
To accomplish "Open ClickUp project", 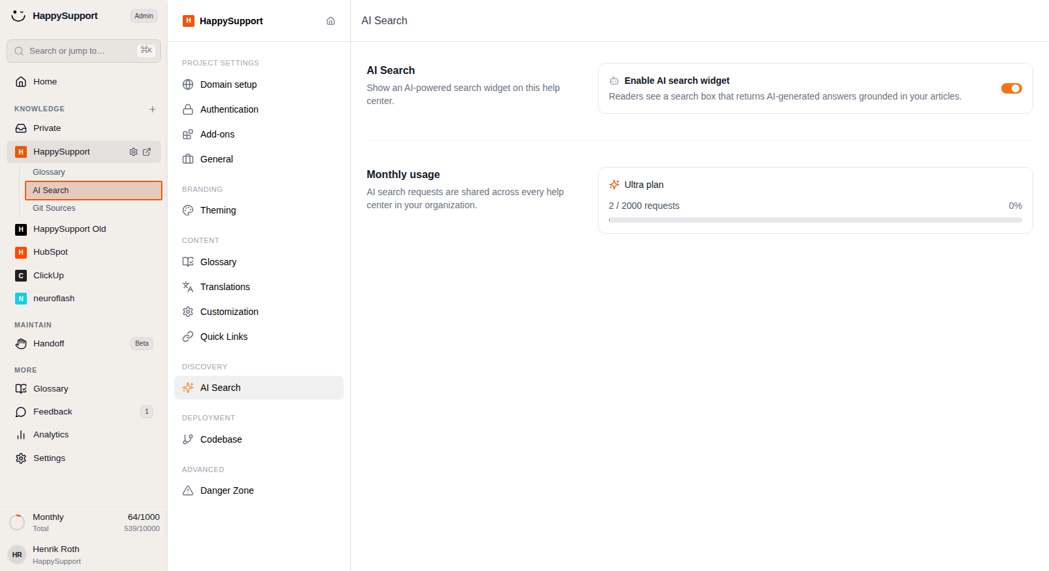I will (x=84, y=276).
